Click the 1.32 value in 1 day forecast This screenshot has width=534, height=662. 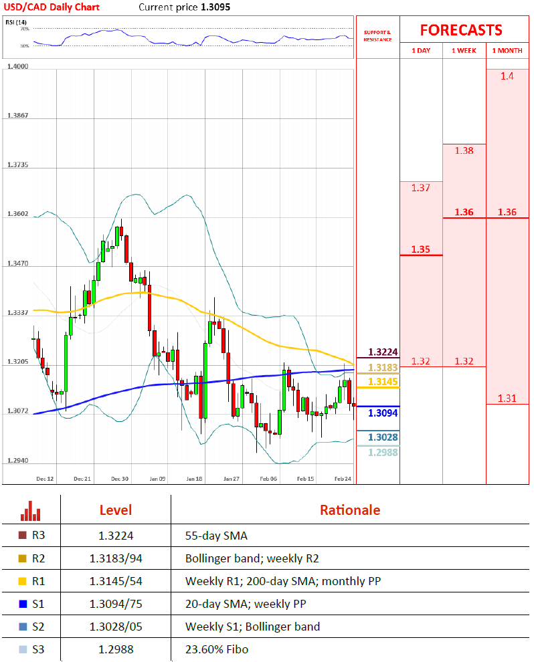click(x=421, y=361)
